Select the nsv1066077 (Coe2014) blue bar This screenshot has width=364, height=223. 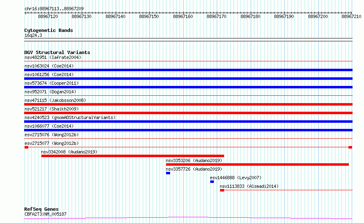click(188, 130)
